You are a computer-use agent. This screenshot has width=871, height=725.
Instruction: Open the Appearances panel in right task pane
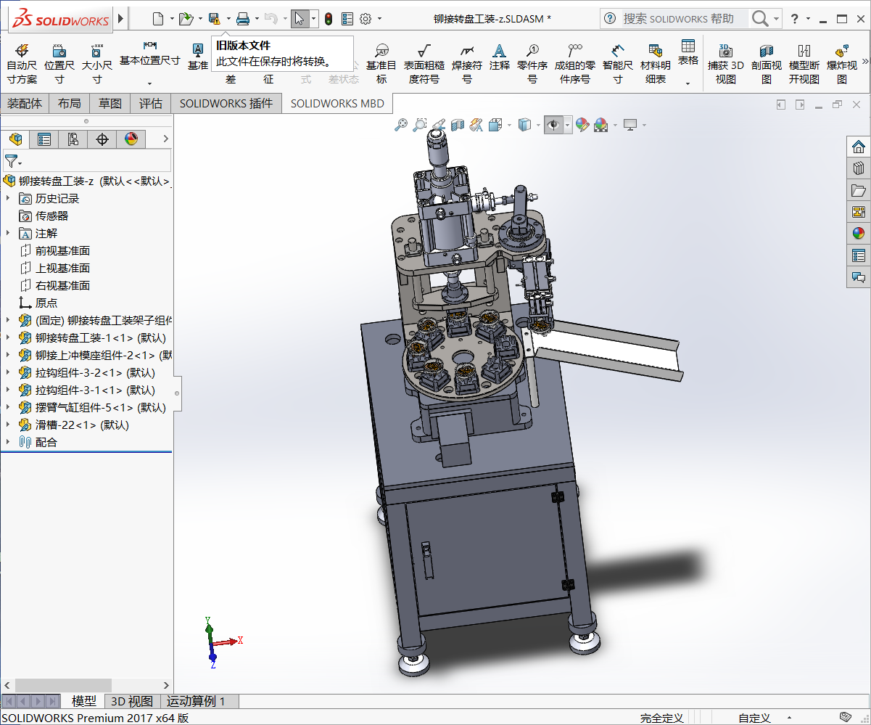(859, 233)
